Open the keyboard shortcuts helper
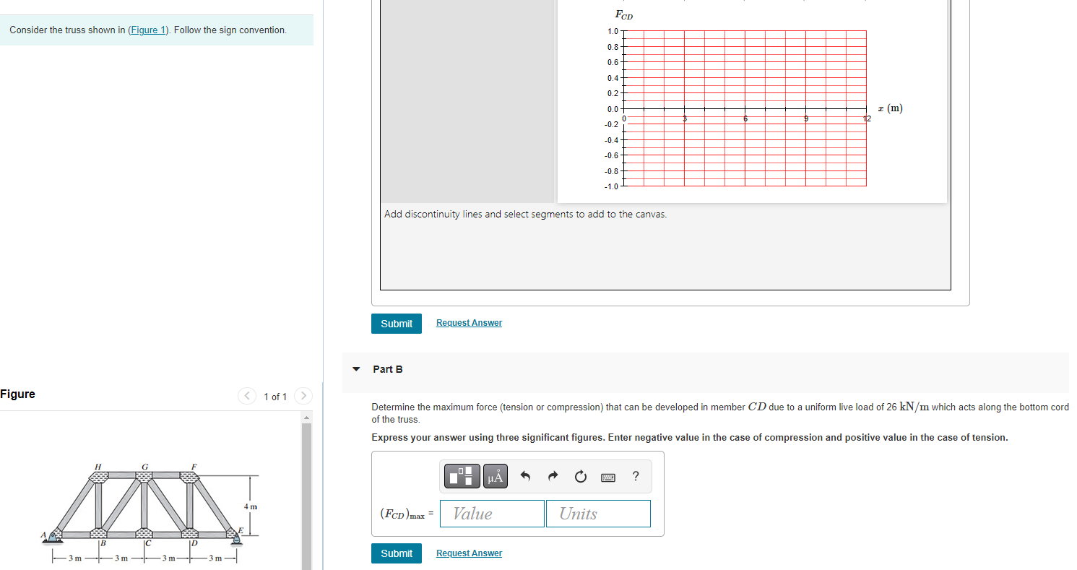1077x570 pixels. click(x=607, y=476)
